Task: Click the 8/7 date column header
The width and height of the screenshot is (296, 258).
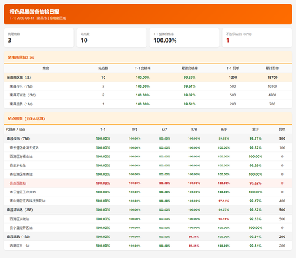Action: click(164, 130)
